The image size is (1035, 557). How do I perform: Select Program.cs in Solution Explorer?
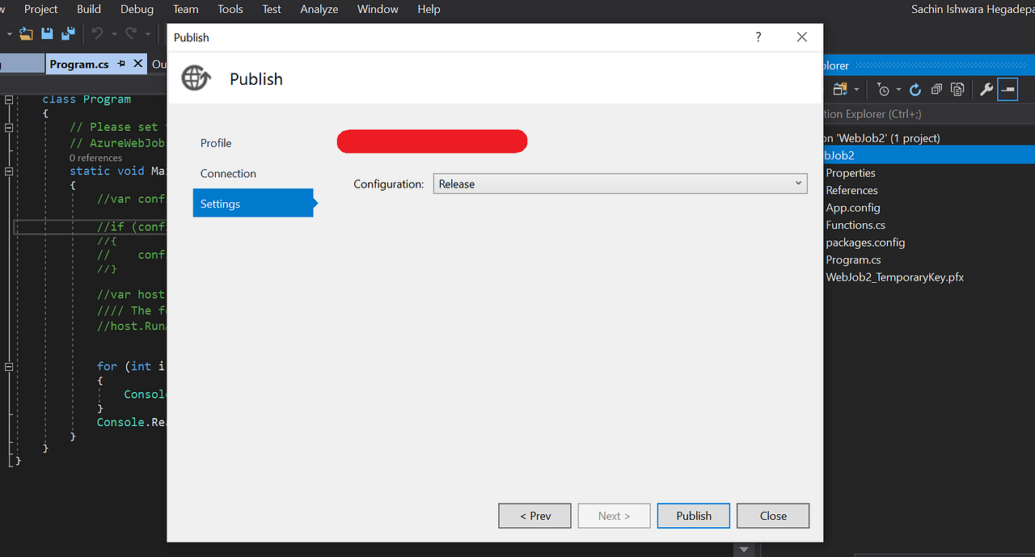tap(853, 260)
